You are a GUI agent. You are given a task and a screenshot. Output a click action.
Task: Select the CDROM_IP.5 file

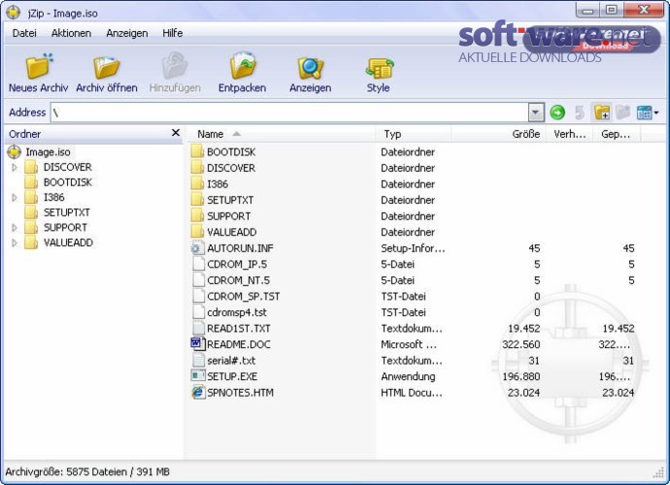pos(237,264)
